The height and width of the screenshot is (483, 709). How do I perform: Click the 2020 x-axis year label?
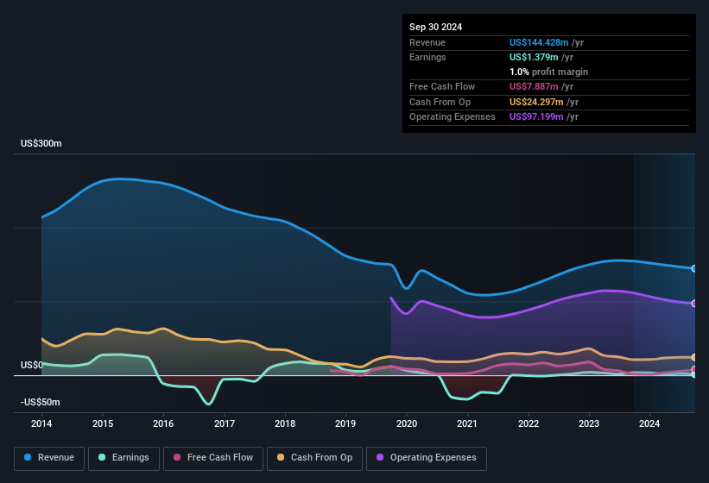click(x=406, y=423)
